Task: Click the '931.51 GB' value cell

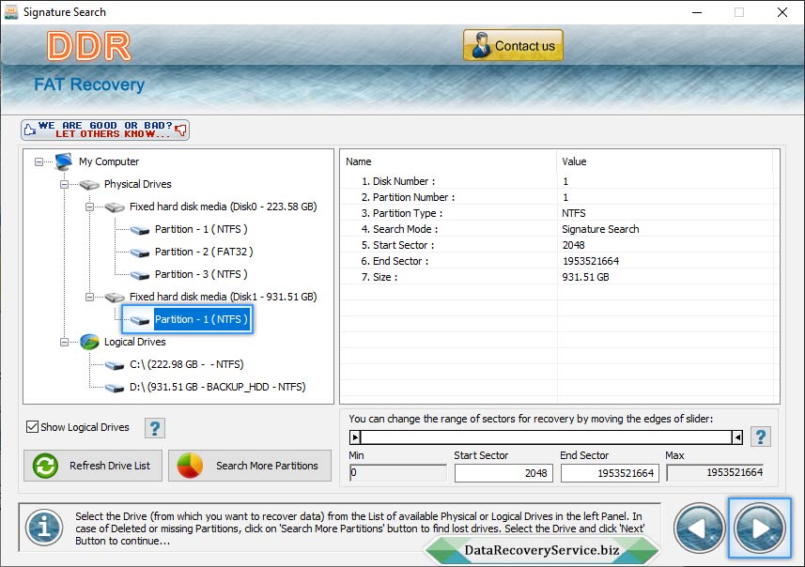Action: pos(586,277)
